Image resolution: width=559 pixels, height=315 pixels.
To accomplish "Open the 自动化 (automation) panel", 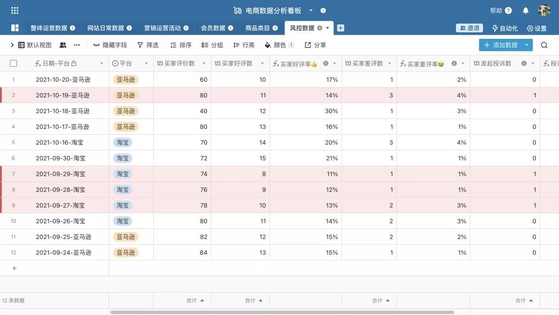I will (x=504, y=28).
